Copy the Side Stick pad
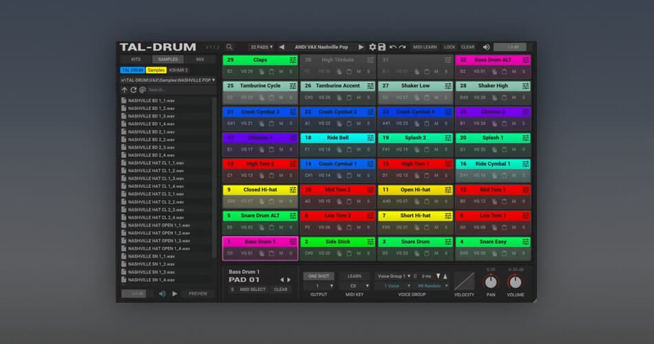Image resolution: width=654 pixels, height=344 pixels. click(x=339, y=253)
